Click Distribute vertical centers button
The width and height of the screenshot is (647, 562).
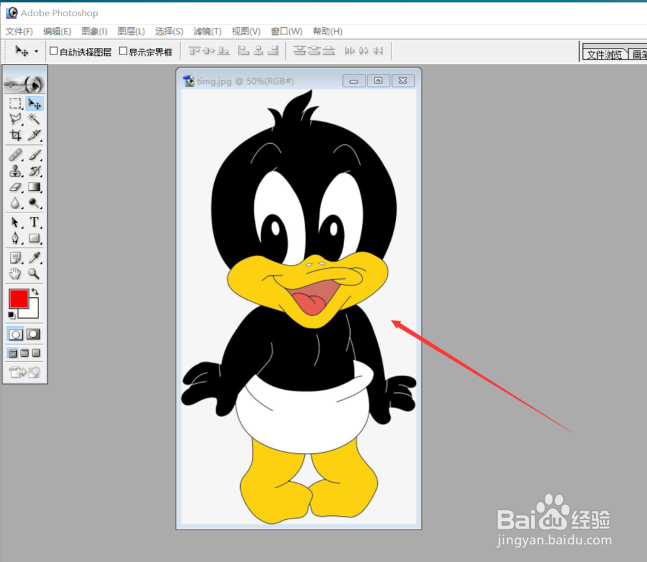tap(314, 51)
